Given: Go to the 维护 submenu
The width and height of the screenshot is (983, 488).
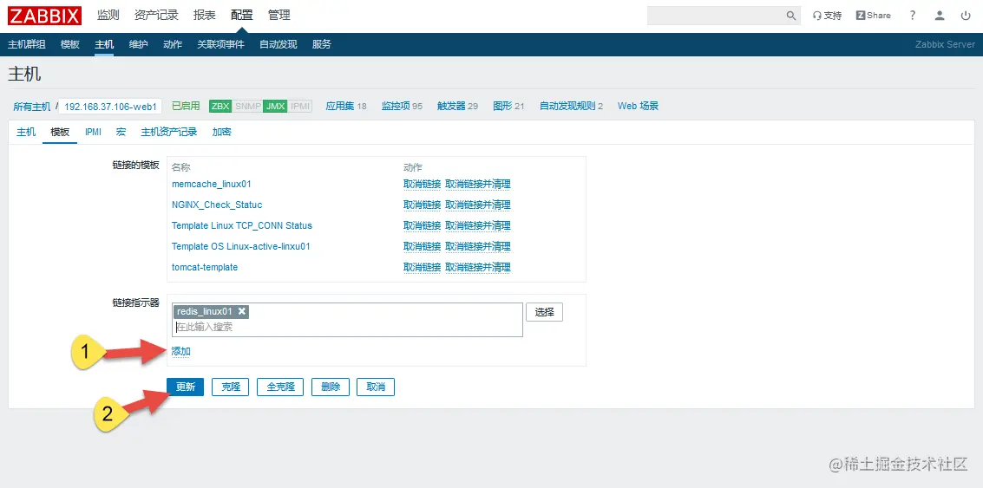Looking at the screenshot, I should click(x=138, y=44).
